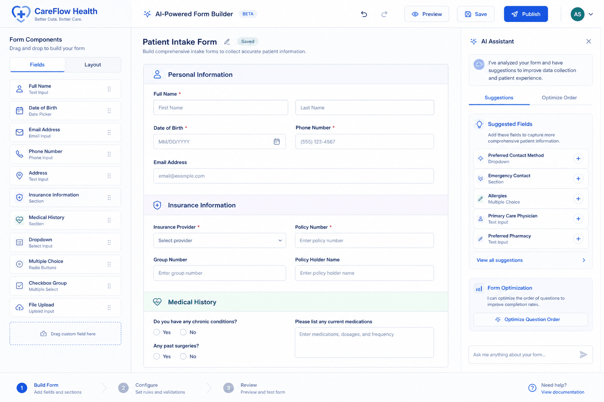The image size is (604, 402).
Task: Click the Email Address input field
Action: click(x=294, y=176)
